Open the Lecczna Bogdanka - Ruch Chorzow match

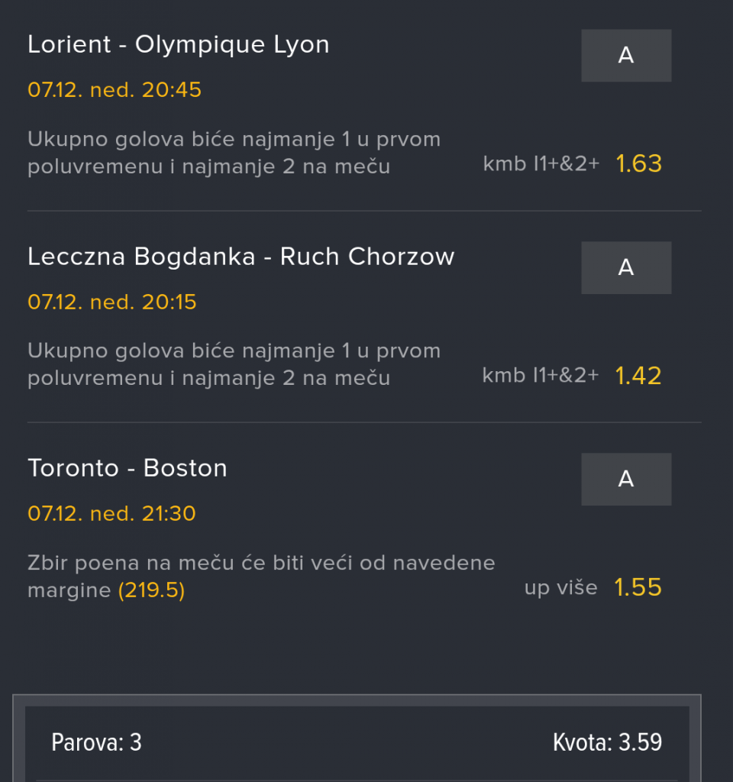tap(241, 257)
